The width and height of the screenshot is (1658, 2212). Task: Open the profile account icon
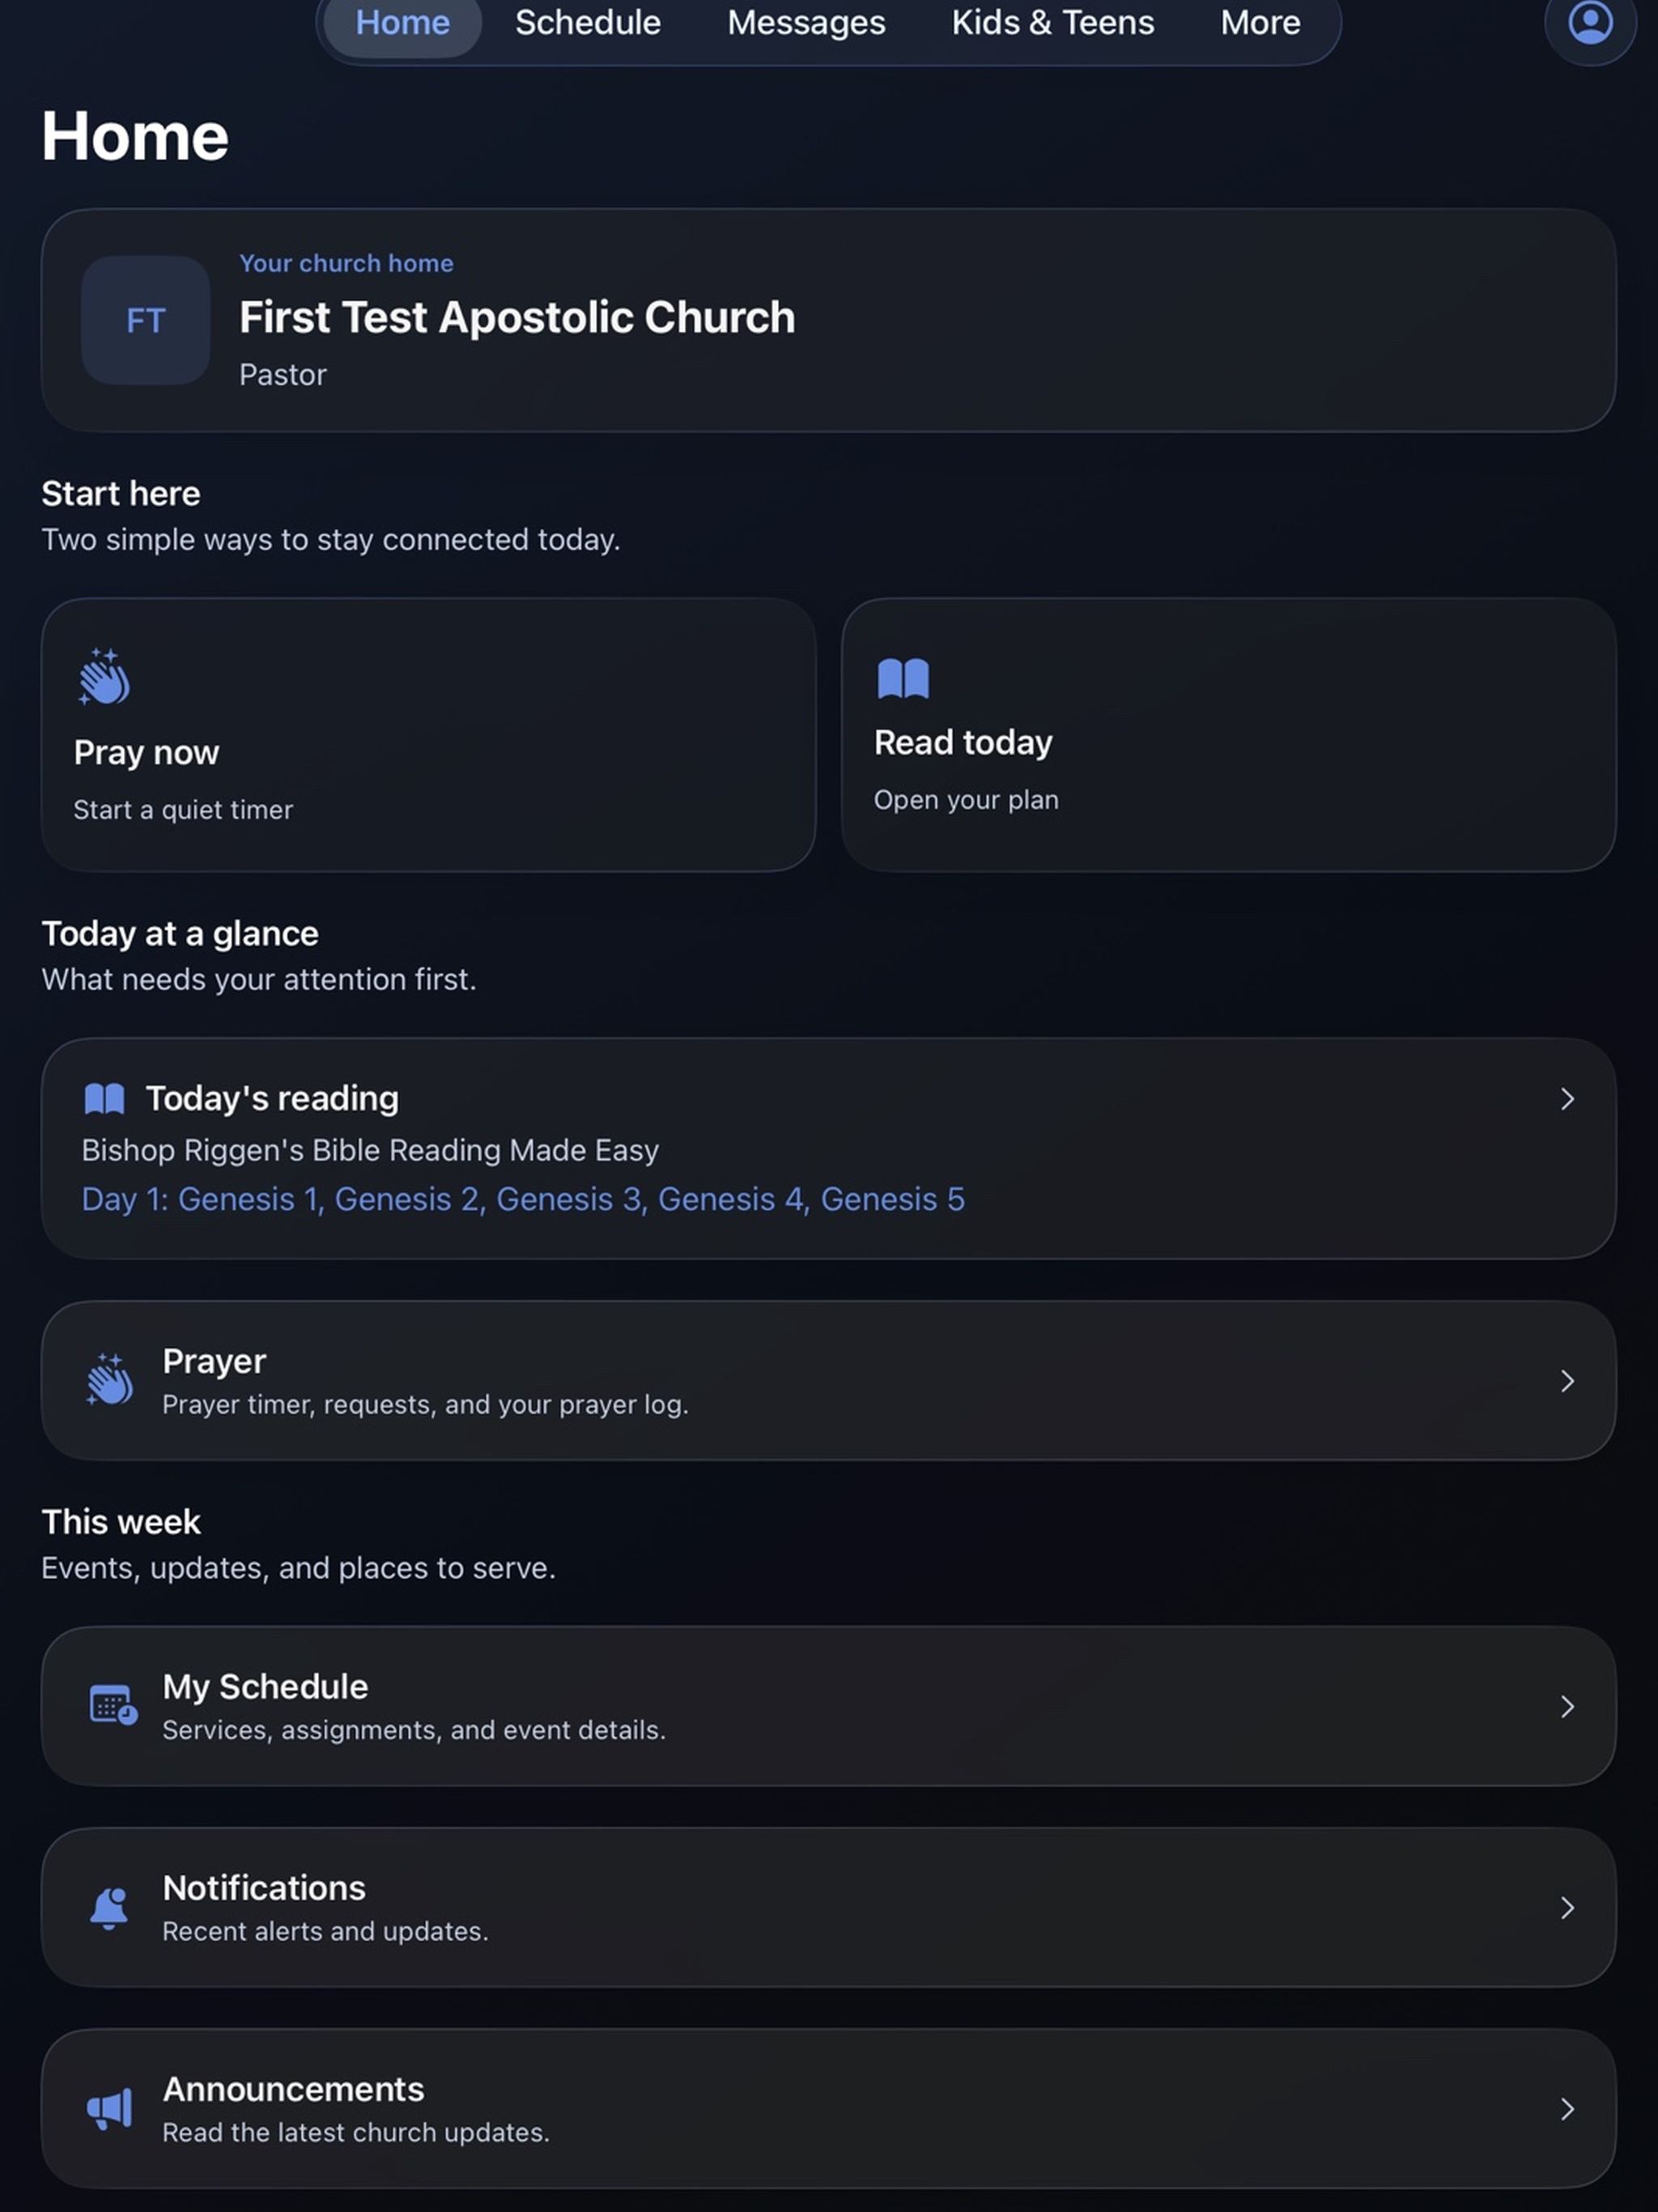1589,22
